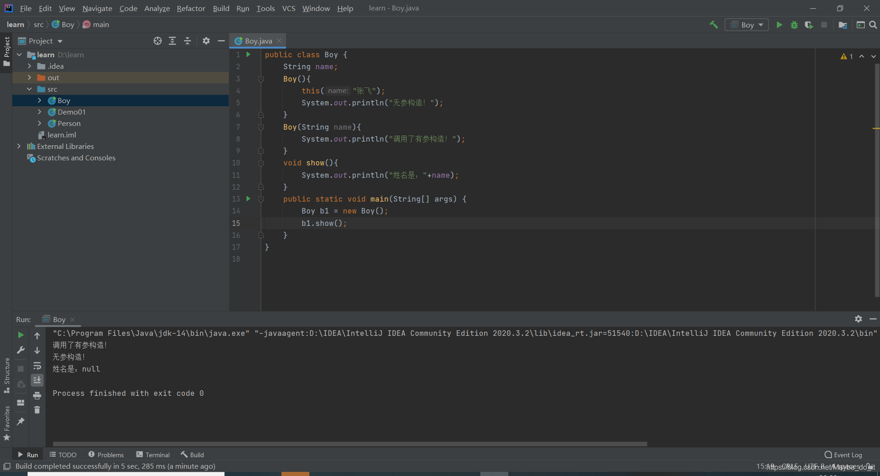Open the TODO tool window

pyautogui.click(x=63, y=454)
